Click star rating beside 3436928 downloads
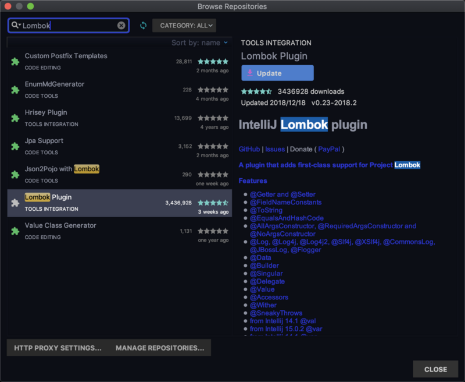 (256, 91)
